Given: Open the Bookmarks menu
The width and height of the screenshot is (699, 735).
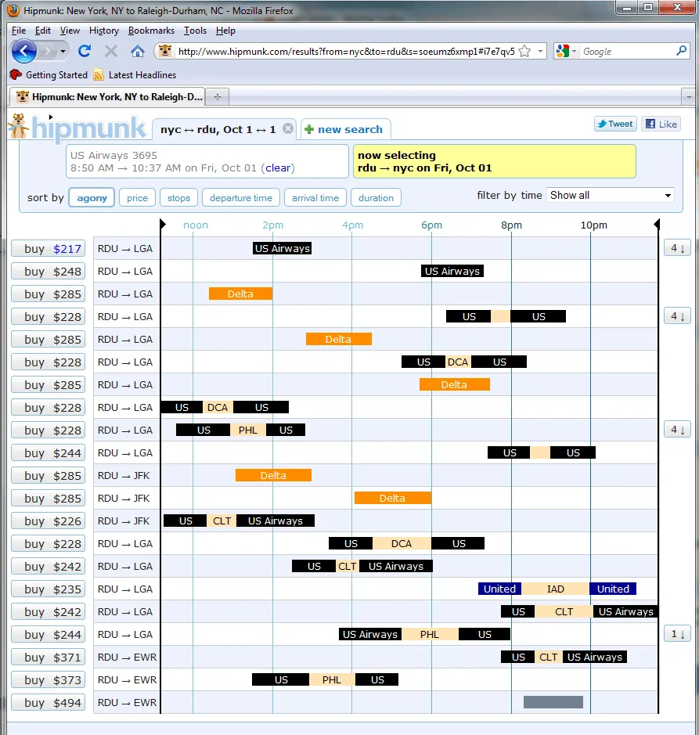Looking at the screenshot, I should point(151,31).
